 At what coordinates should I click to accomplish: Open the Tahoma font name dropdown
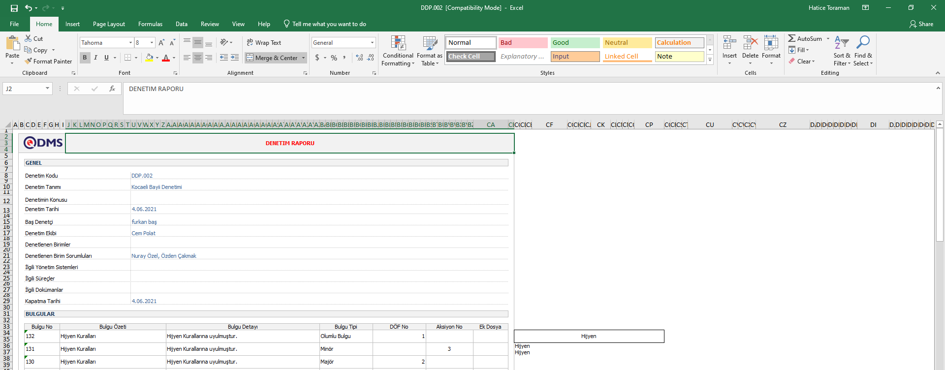click(130, 43)
